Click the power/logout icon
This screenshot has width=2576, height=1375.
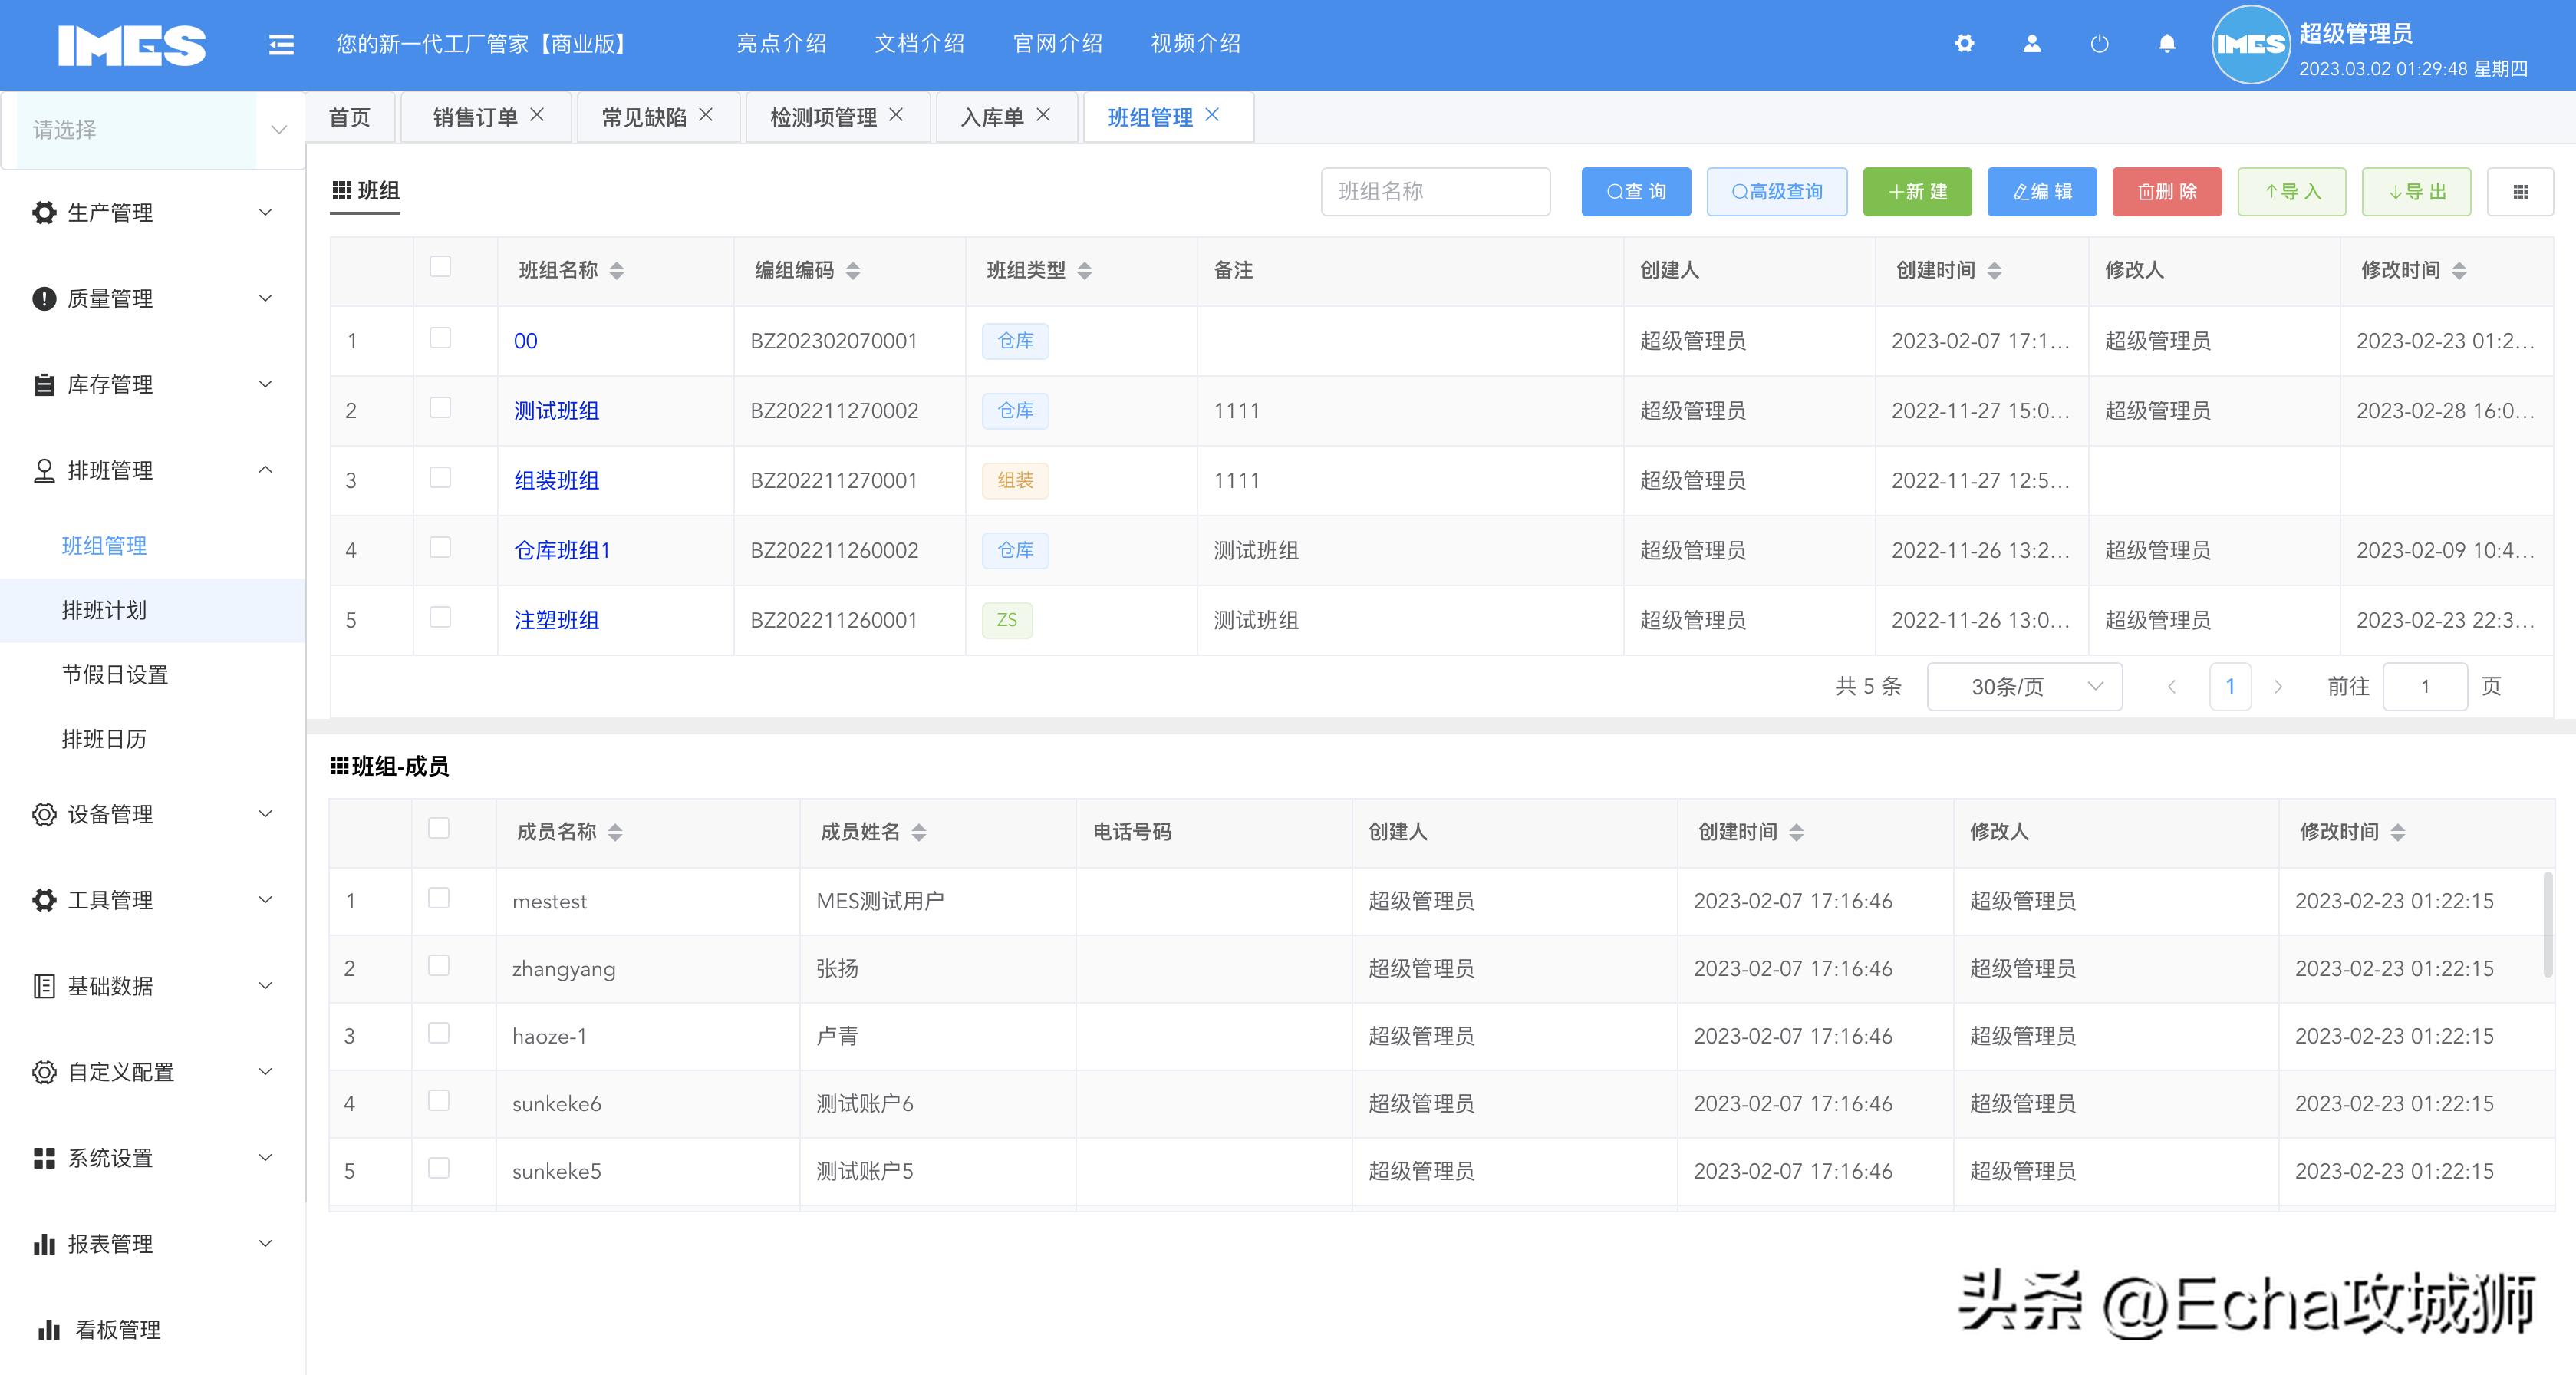pos(2099,44)
